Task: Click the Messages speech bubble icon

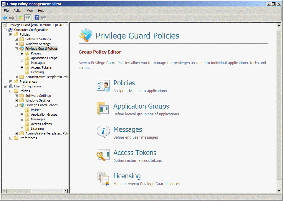Action: pyautogui.click(x=103, y=132)
